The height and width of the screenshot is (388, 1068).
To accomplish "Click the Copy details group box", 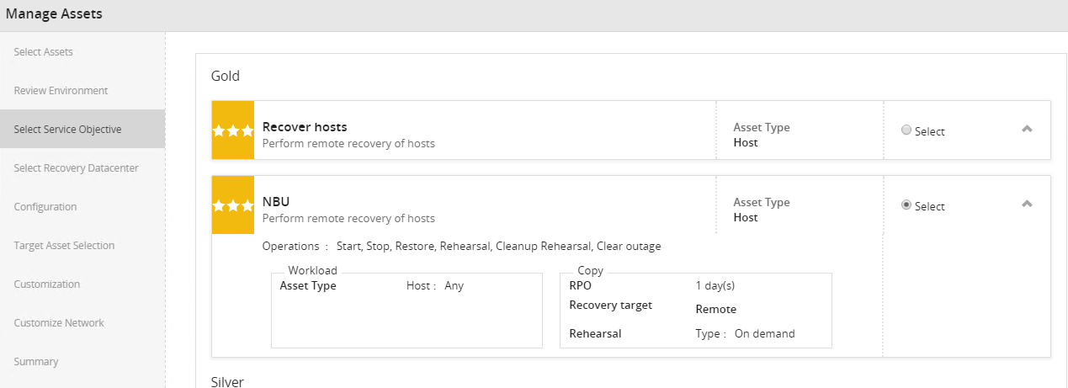I will (696, 310).
